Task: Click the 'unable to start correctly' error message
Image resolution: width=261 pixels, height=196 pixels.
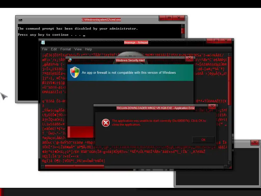Action: coord(159,122)
